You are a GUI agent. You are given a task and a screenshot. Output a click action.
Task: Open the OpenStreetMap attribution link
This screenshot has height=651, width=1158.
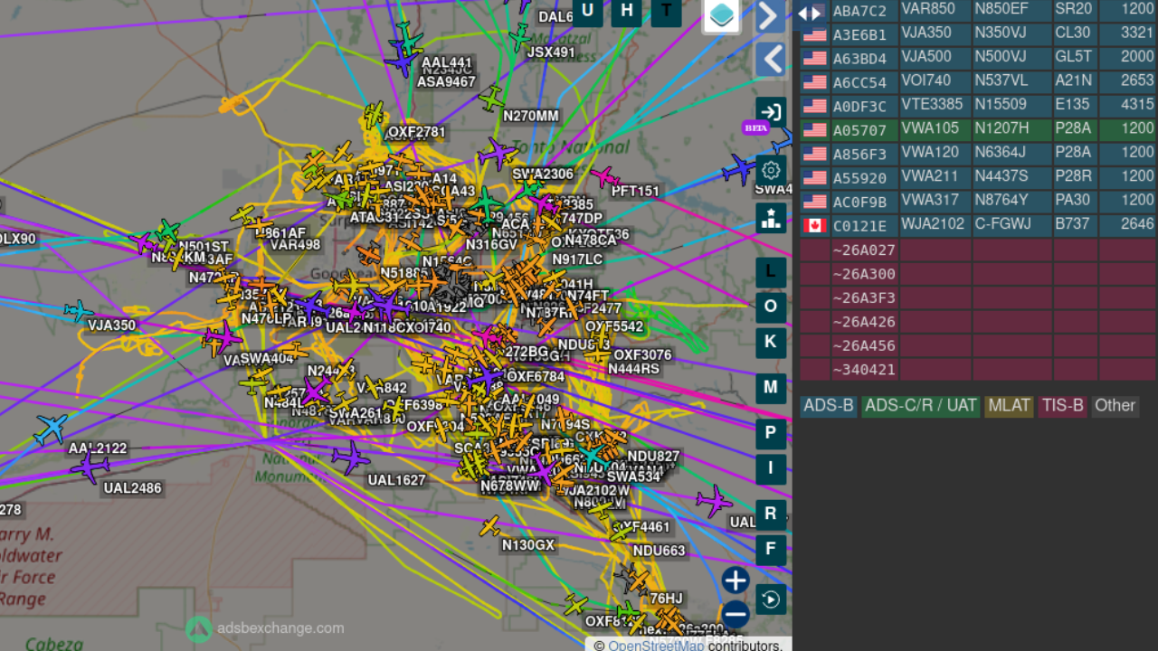[656, 645]
